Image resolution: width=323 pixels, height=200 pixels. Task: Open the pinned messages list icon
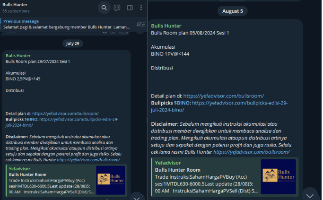point(141,24)
